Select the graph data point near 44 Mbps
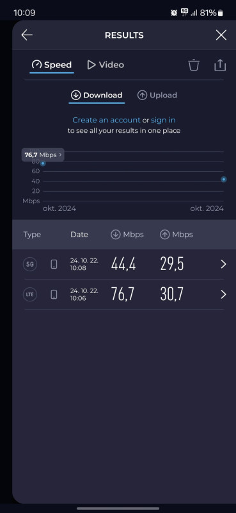236x513 pixels. click(224, 180)
